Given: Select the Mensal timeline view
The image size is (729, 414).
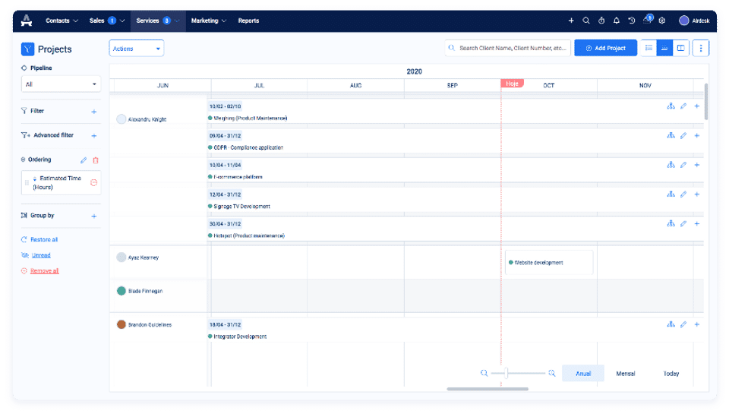Looking at the screenshot, I should click(x=625, y=374).
